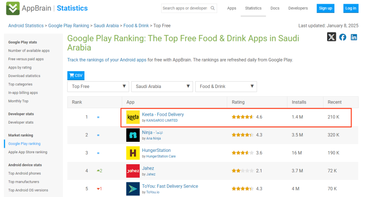Share page on Facebook
This screenshot has width=365, height=197.
[343, 37]
